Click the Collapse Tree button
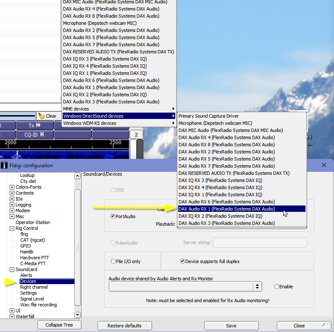Viewport: 334px width, 332px height. 59,325
